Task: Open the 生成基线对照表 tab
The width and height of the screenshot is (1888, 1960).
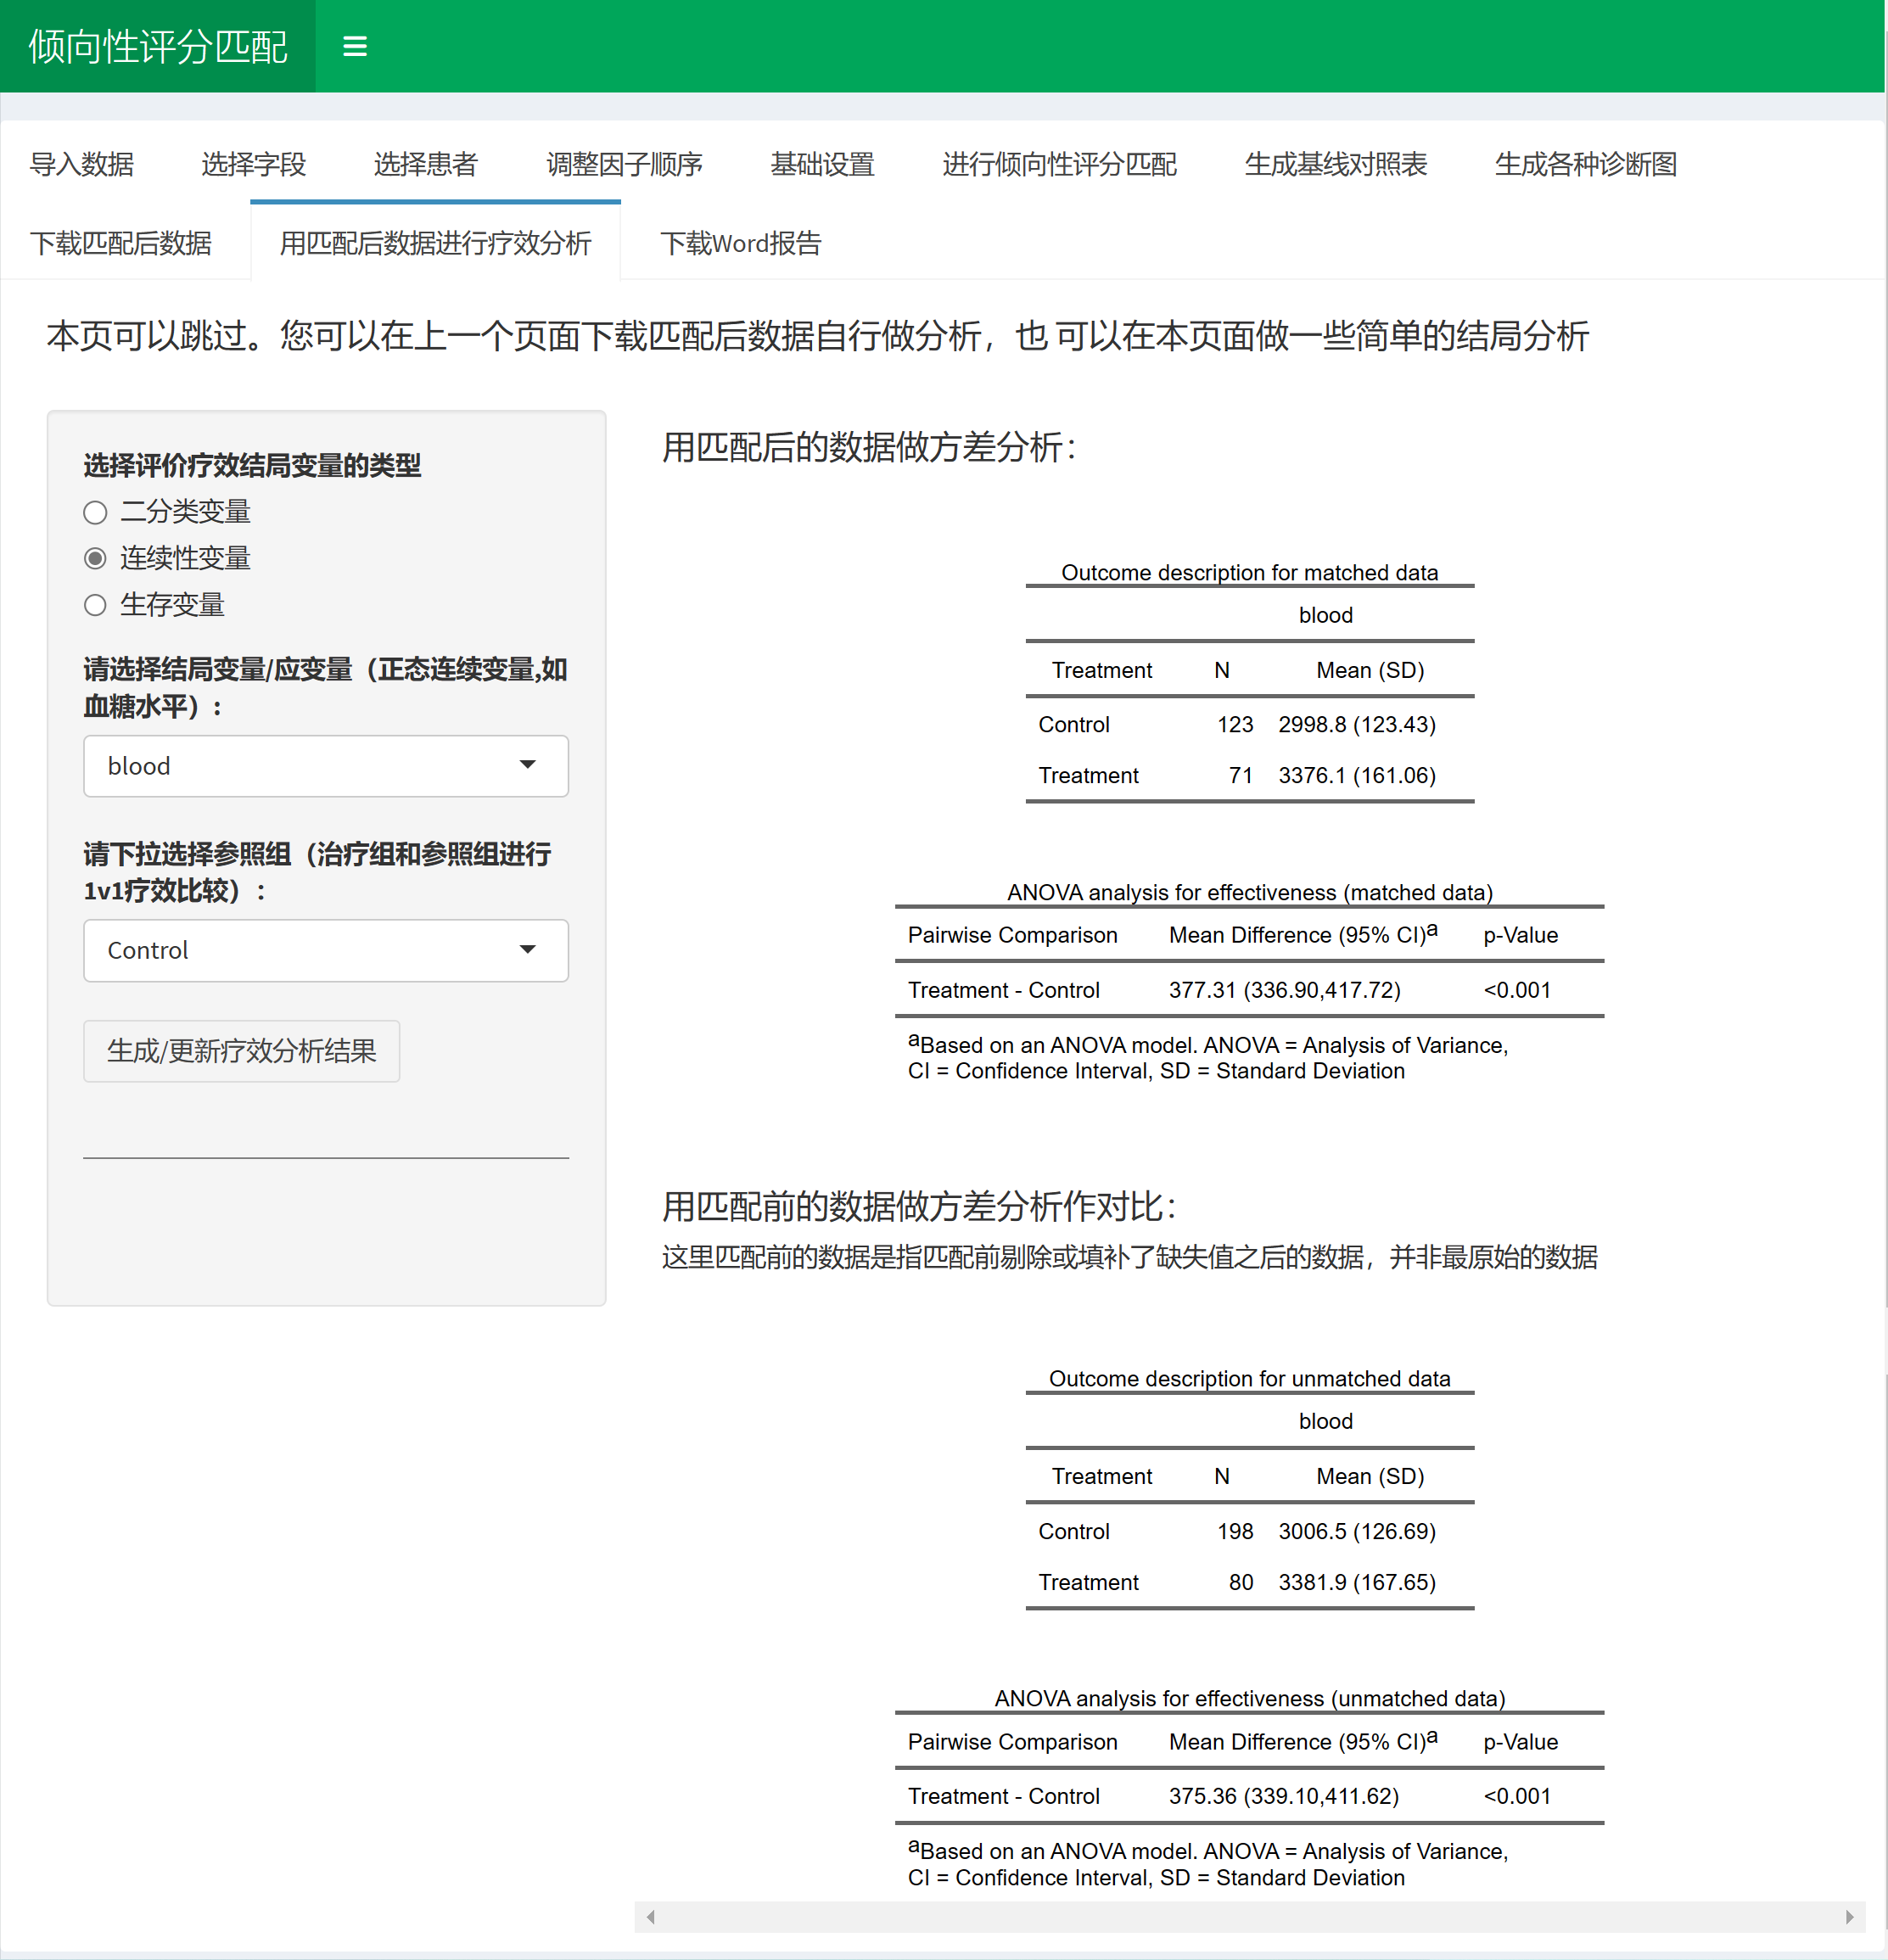Action: tap(1336, 164)
